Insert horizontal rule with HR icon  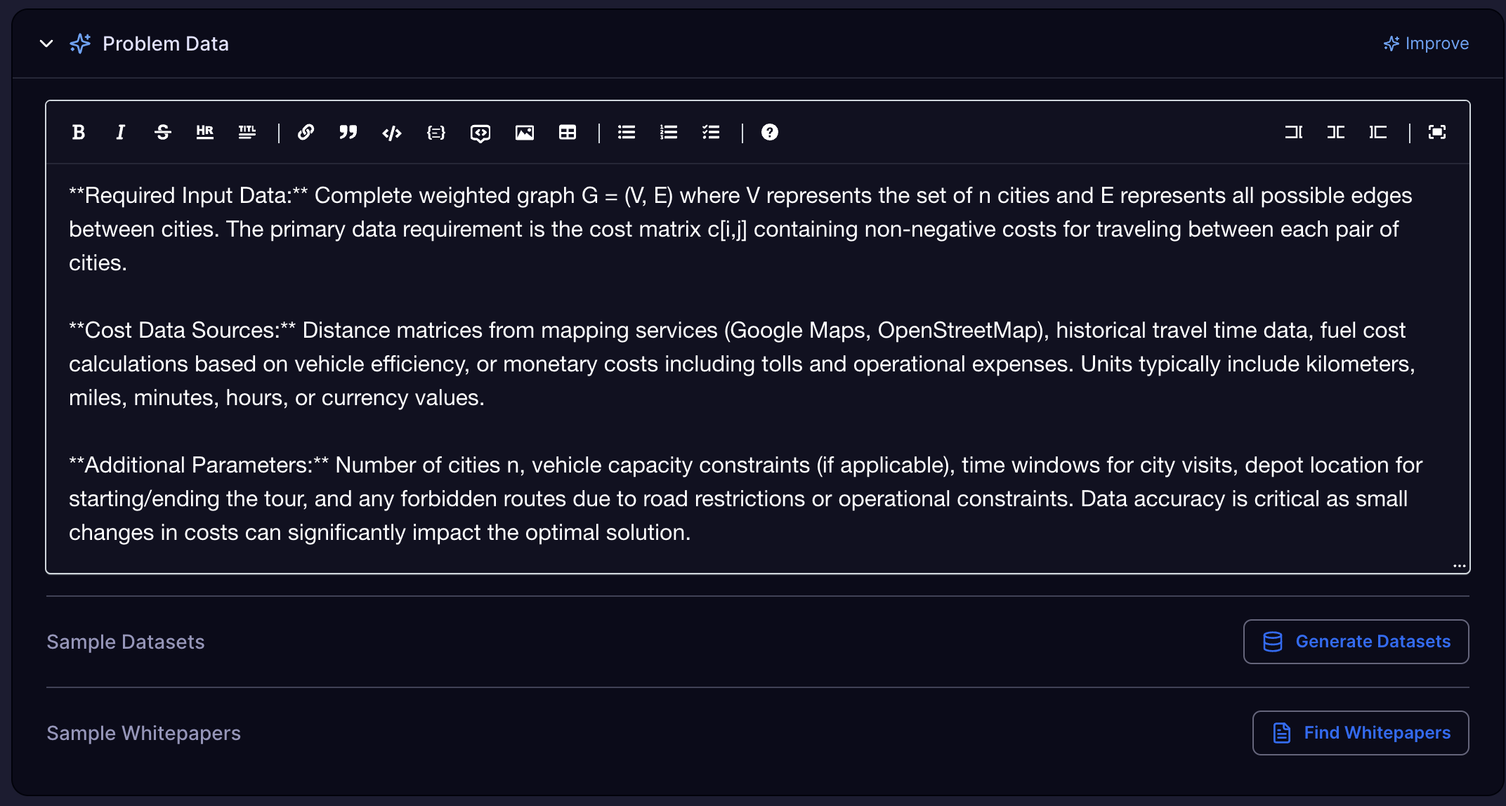pyautogui.click(x=204, y=132)
